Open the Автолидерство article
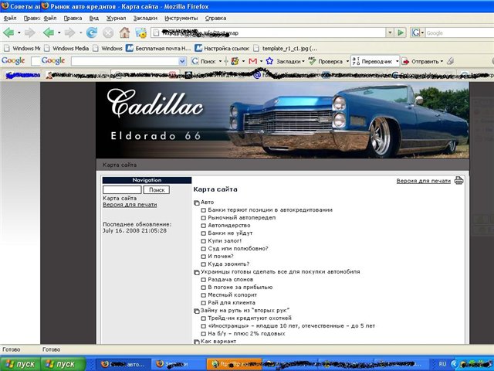494x371 pixels. 229,225
